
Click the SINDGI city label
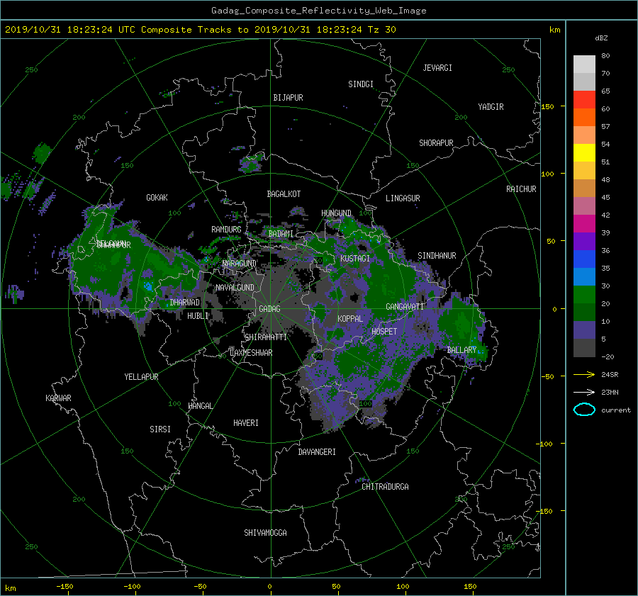(x=361, y=84)
